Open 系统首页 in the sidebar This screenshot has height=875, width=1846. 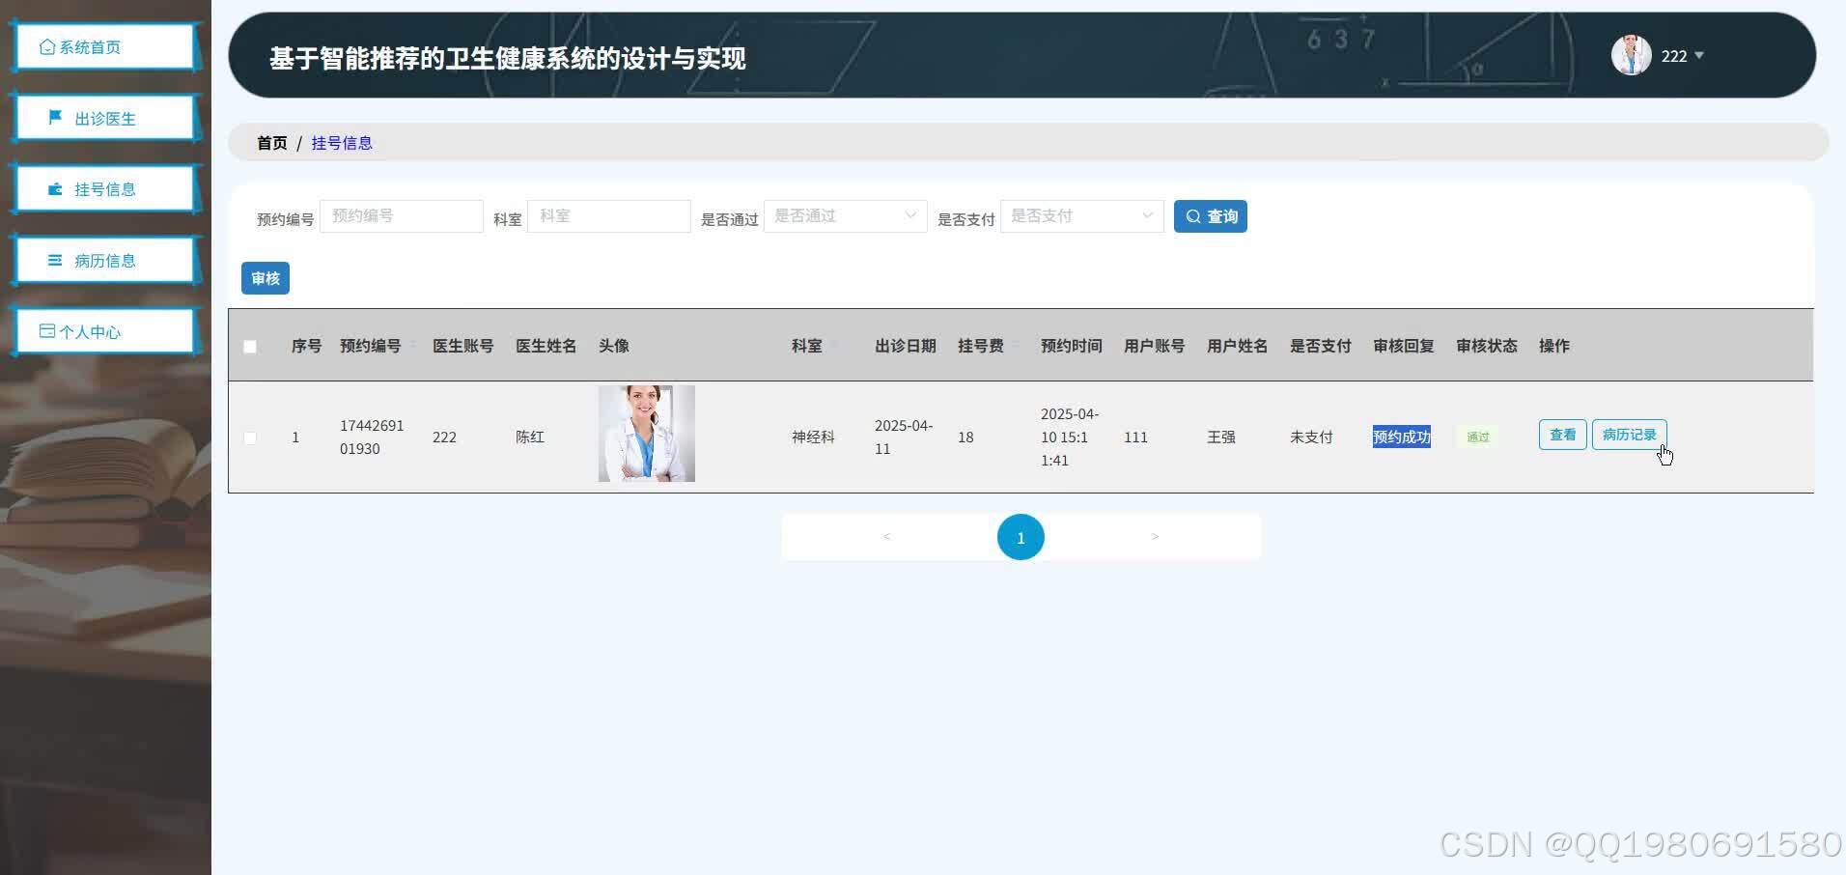coord(104,47)
